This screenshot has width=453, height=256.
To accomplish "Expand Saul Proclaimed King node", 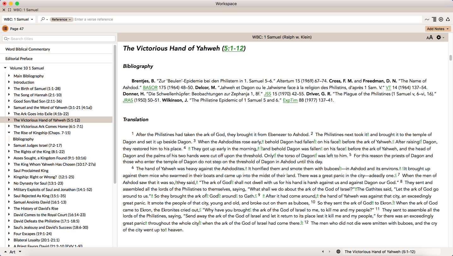I will 9,170.
